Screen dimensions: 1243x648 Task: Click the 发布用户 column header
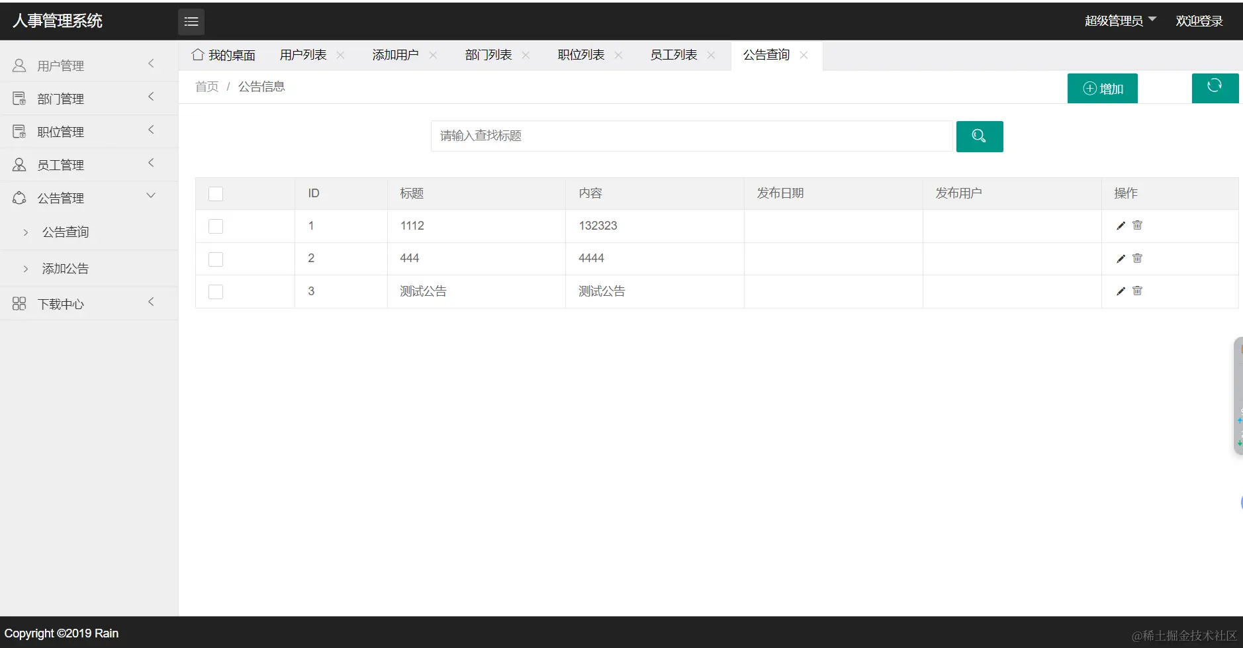[x=959, y=193]
